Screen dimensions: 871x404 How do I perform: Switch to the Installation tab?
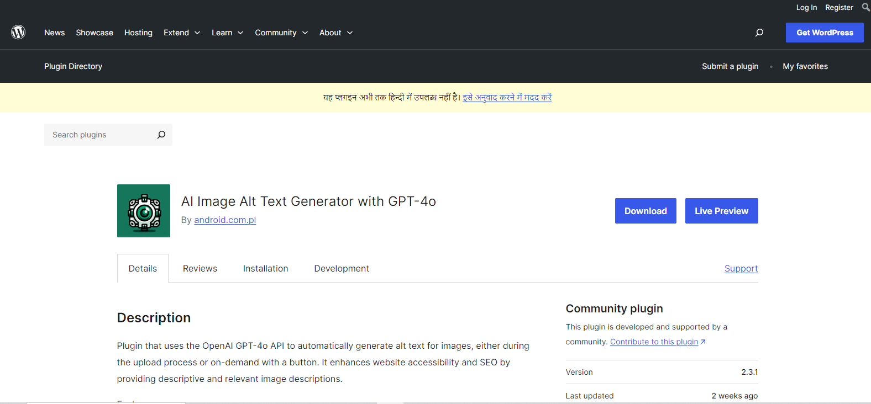pos(266,268)
